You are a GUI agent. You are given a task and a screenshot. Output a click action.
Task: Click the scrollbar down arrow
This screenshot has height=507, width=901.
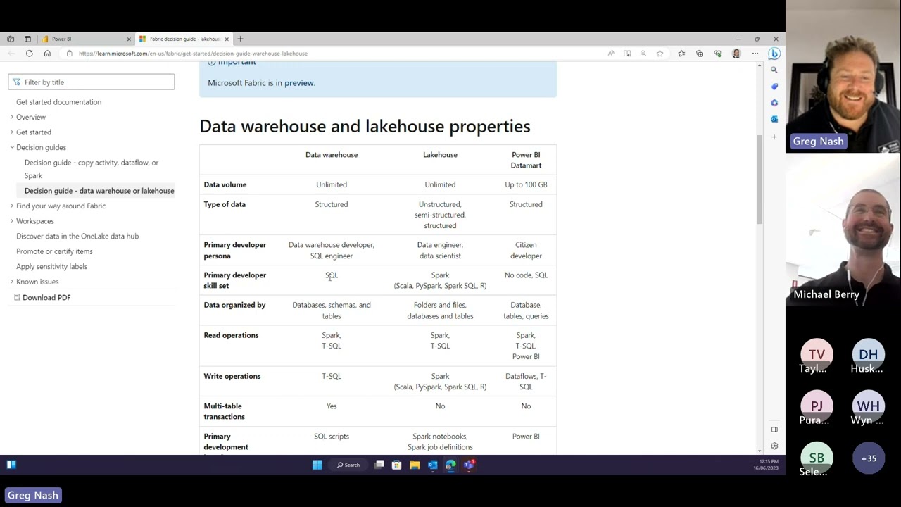coord(759,451)
